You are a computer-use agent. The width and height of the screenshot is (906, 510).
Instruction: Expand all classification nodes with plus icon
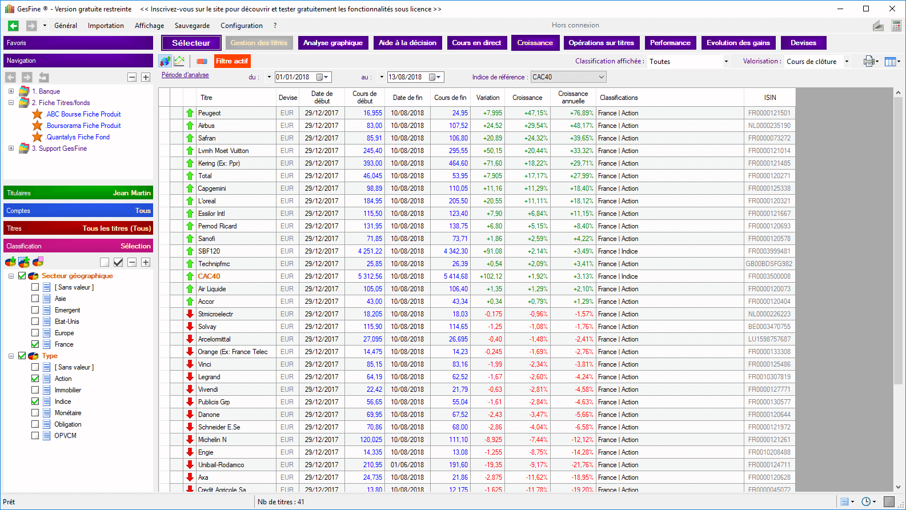click(146, 262)
